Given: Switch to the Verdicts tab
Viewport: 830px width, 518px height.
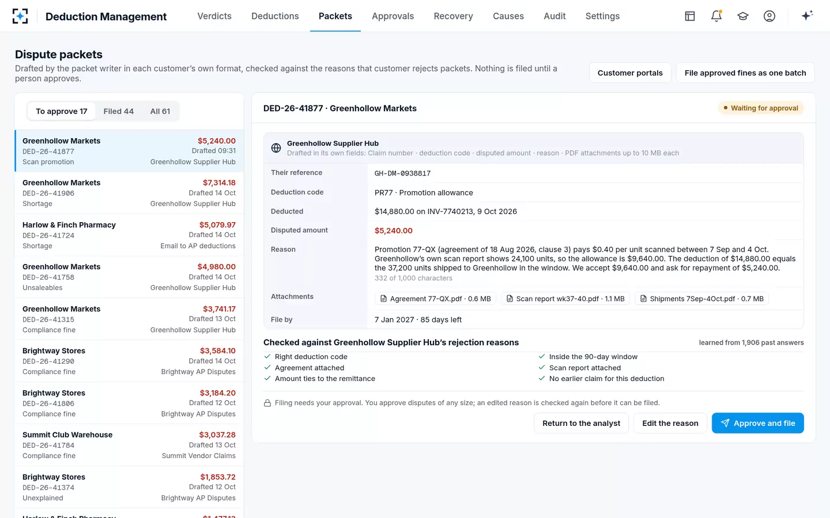Looking at the screenshot, I should point(214,16).
